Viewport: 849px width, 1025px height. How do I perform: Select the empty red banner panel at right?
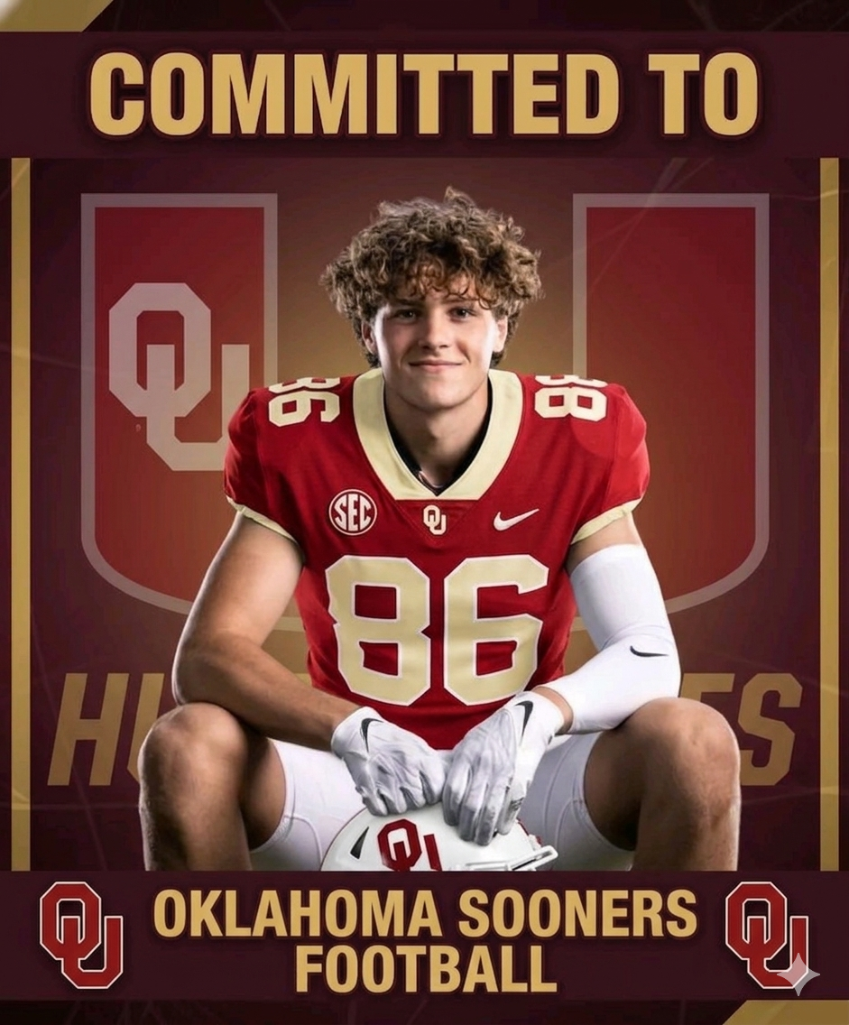coord(671,392)
